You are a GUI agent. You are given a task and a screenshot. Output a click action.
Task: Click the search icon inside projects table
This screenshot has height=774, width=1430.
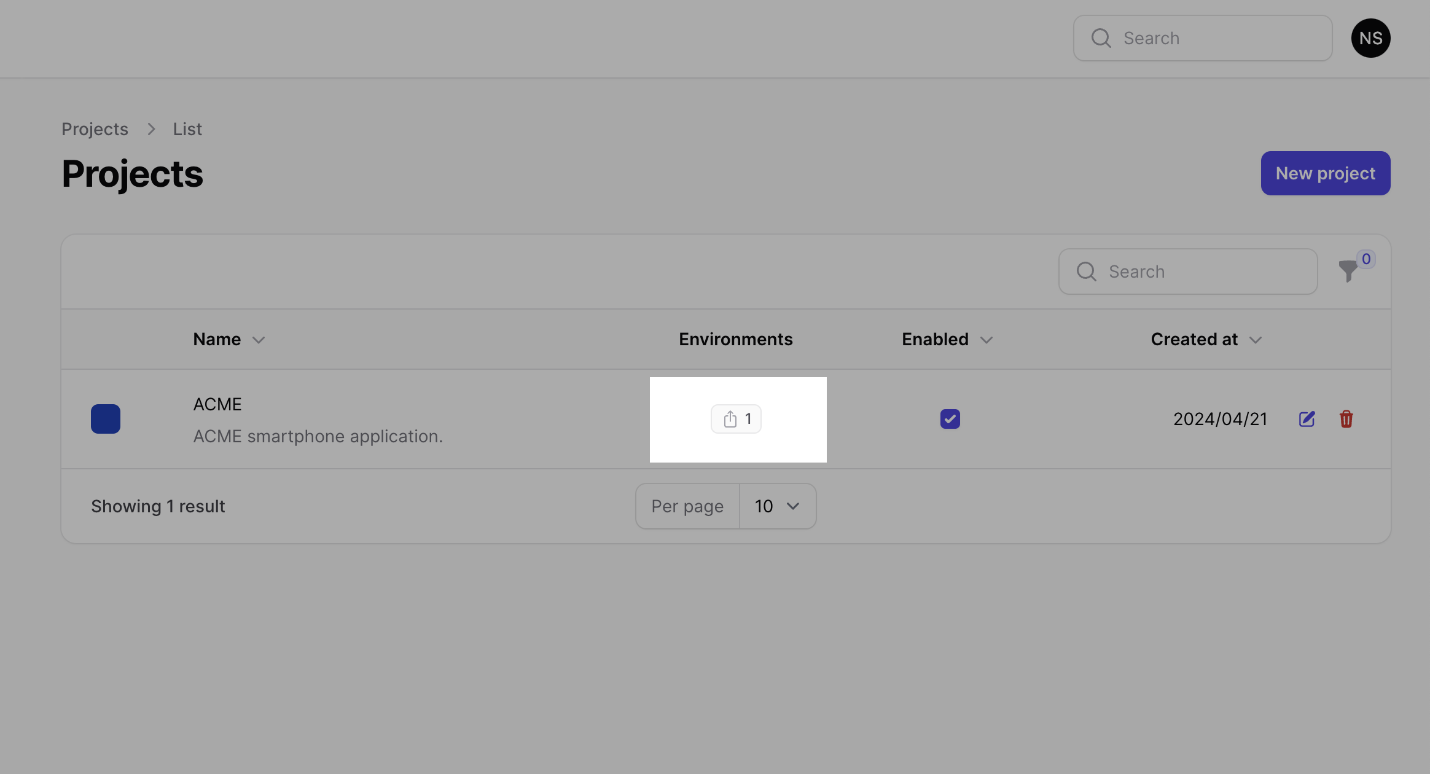coord(1086,272)
